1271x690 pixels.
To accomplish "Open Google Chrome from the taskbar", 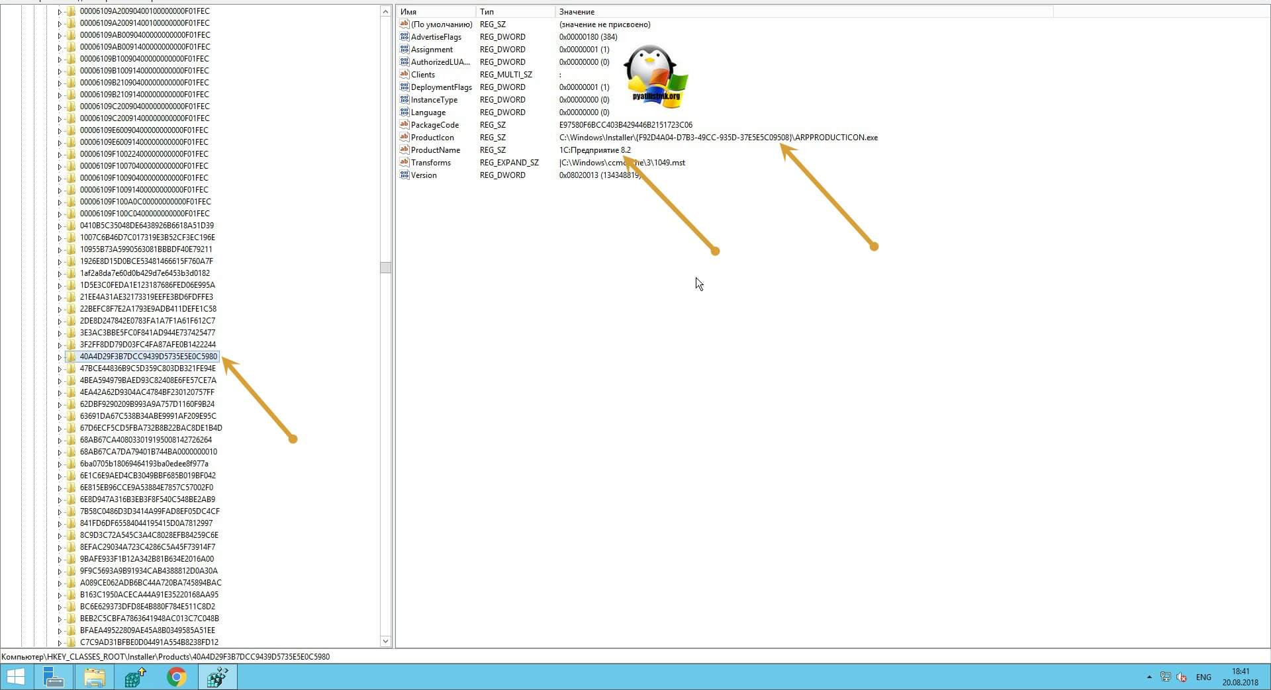I will (x=176, y=677).
